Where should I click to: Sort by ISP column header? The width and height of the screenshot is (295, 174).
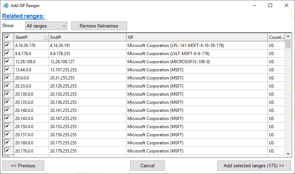(x=197, y=37)
